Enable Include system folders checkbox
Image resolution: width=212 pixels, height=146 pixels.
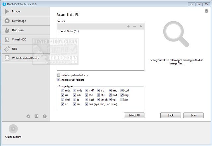click(x=58, y=75)
